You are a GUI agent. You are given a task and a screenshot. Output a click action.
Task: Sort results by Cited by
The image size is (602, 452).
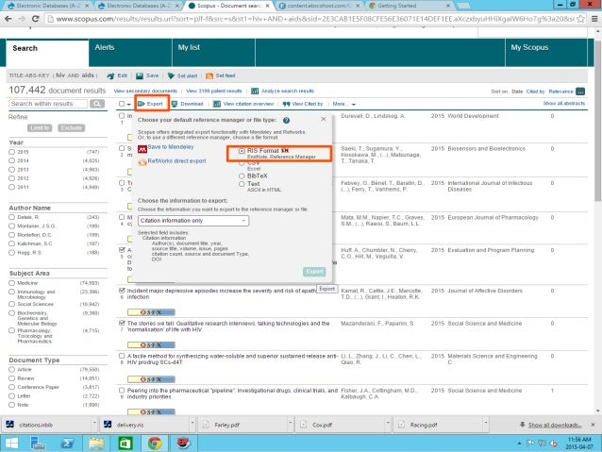(x=535, y=92)
